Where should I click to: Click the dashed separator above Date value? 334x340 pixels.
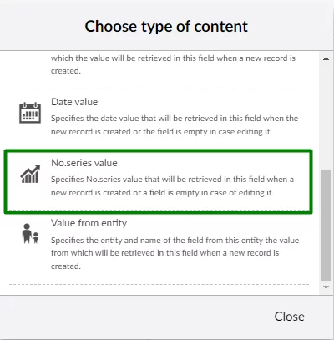(159, 89)
